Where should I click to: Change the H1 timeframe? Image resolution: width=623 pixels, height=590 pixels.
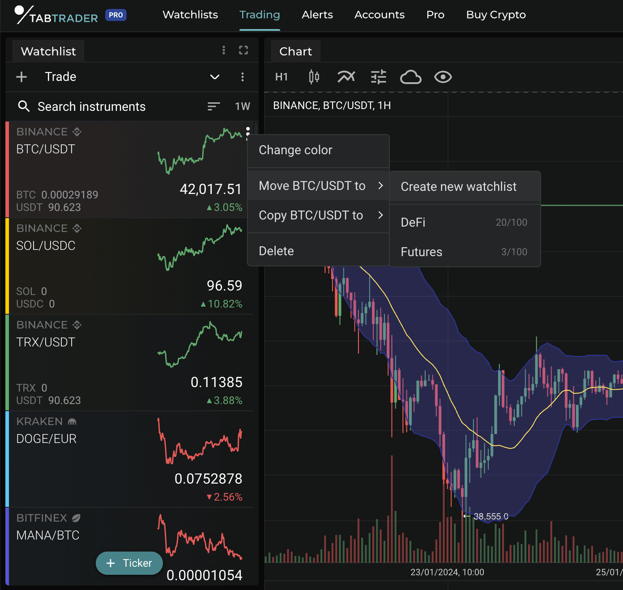[x=282, y=77]
